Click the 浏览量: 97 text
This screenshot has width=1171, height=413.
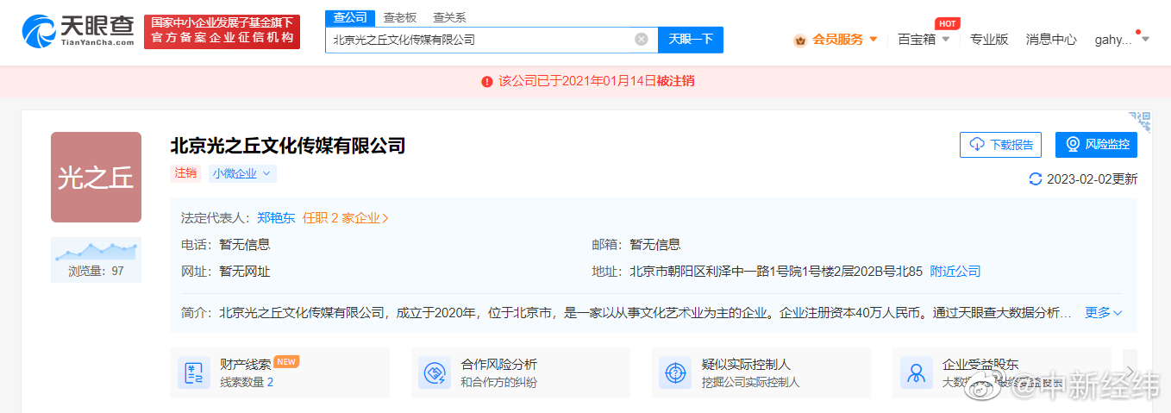coord(96,272)
